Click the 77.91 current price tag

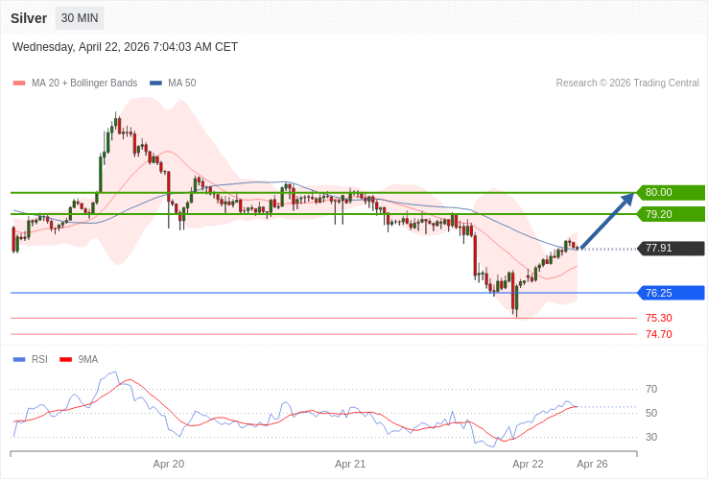tap(671, 248)
